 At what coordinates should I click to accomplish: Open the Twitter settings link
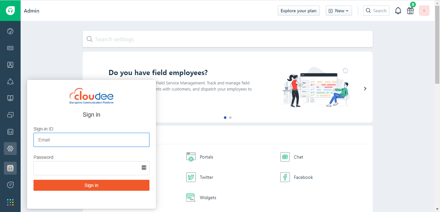pyautogui.click(x=206, y=177)
